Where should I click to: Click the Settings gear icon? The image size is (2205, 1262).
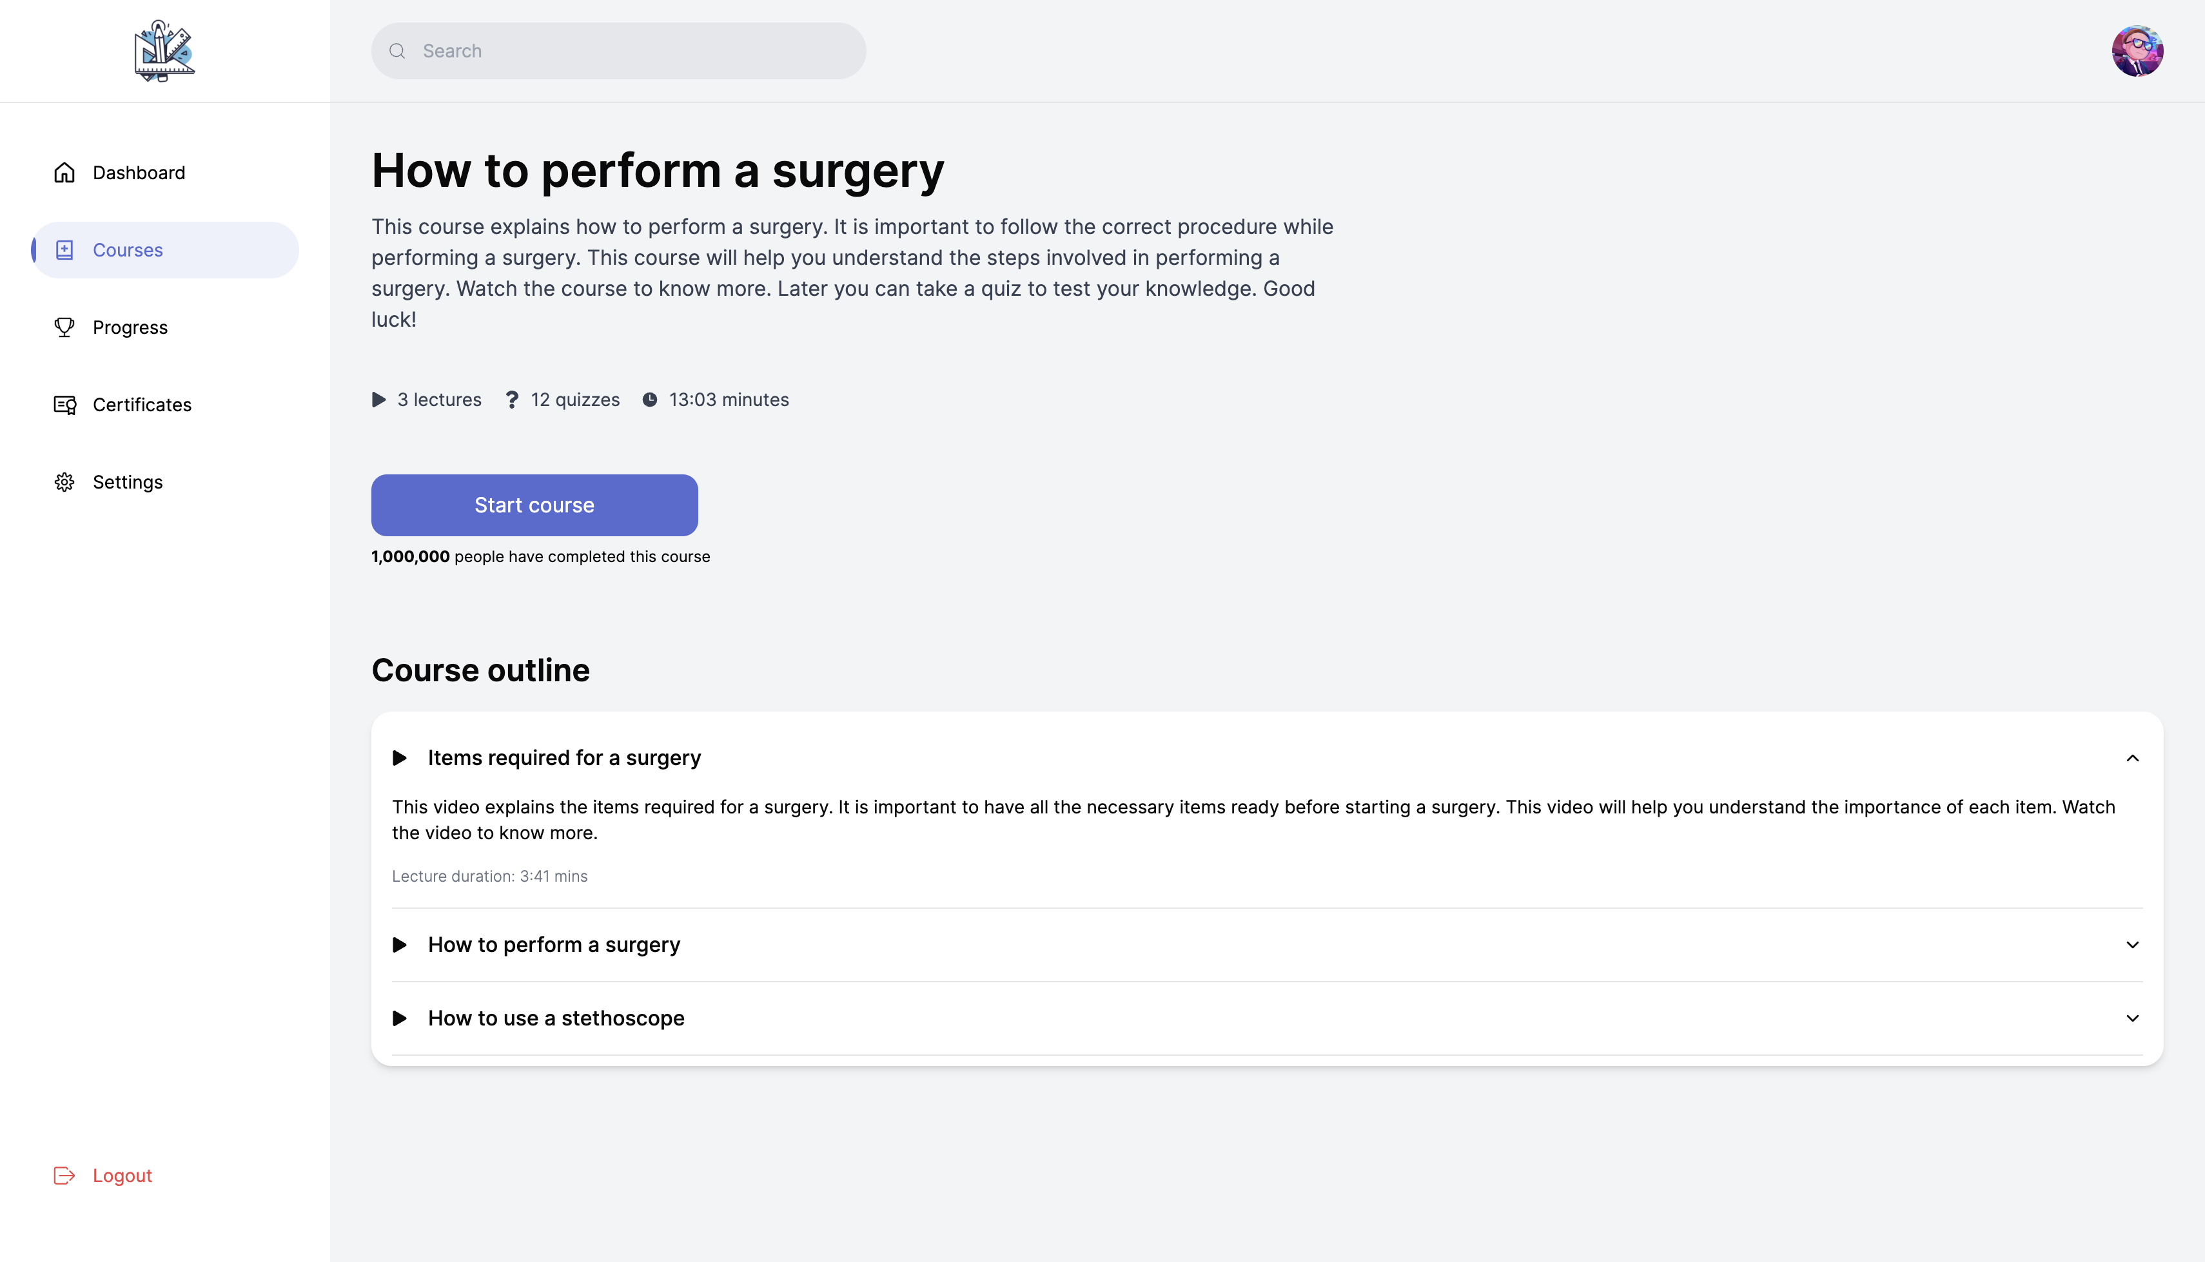64,482
